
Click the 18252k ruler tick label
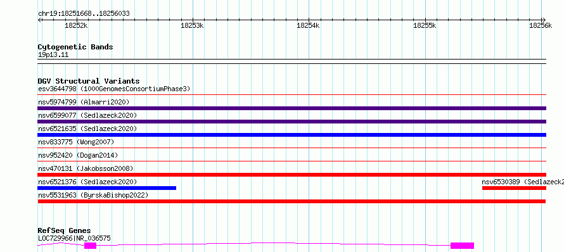pos(76,25)
